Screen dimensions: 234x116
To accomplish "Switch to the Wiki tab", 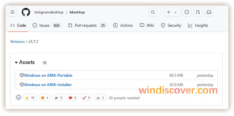I will click(x=147, y=26).
